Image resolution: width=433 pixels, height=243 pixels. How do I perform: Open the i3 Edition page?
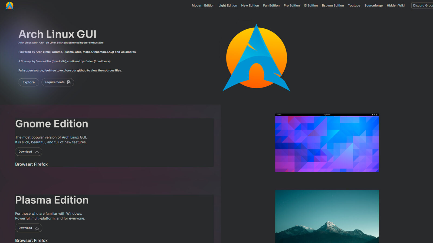click(x=311, y=5)
